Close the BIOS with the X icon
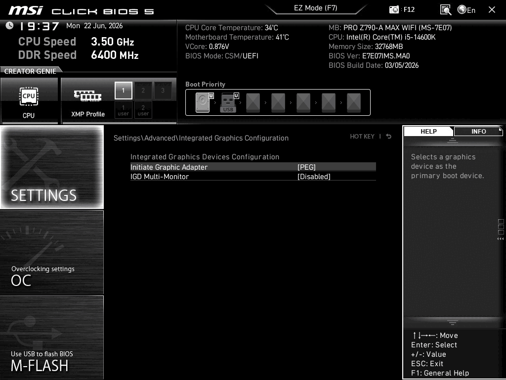Screen dimensions: 506x380 [492, 10]
